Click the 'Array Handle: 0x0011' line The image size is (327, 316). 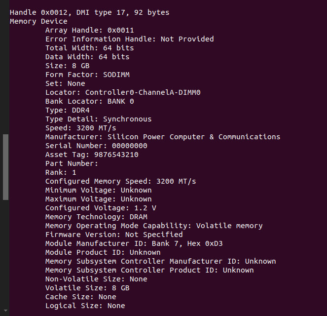(89, 30)
